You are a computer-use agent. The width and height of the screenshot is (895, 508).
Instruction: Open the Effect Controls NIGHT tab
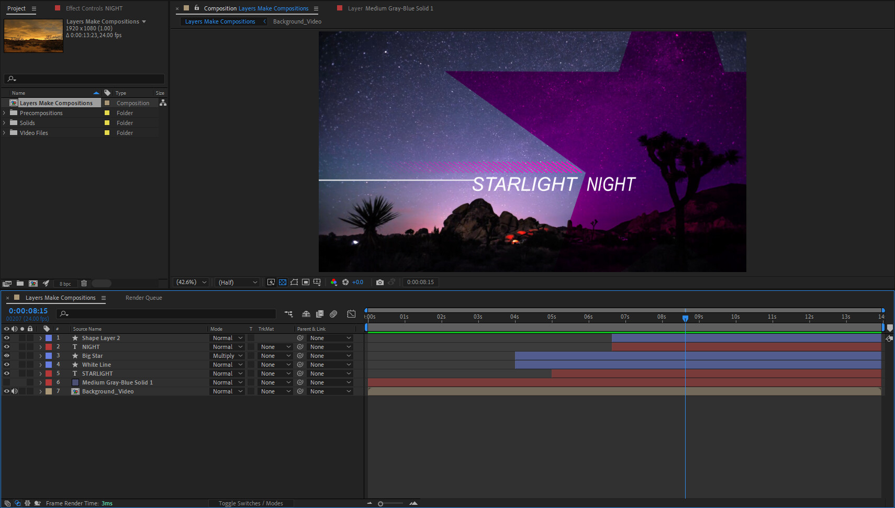(x=94, y=8)
